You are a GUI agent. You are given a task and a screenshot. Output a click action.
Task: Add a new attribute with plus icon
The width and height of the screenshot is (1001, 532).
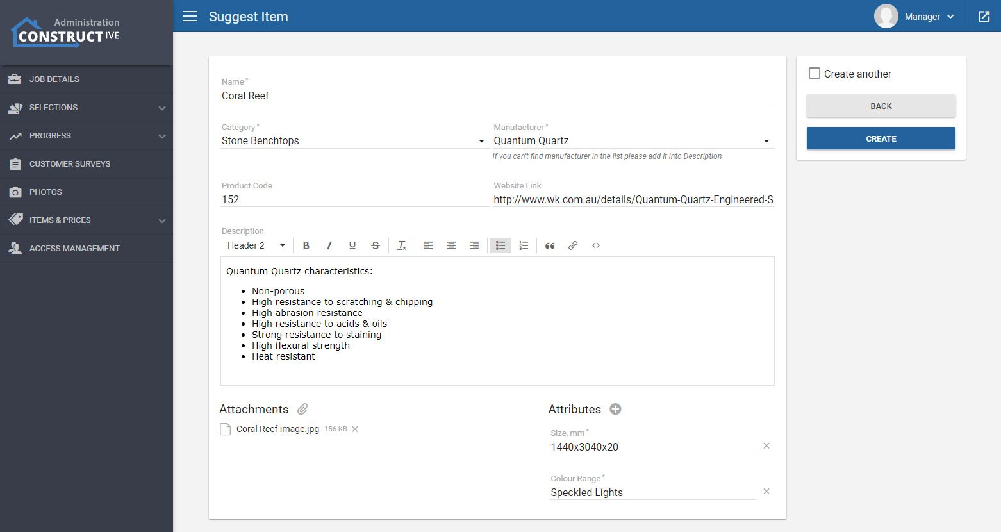615,409
